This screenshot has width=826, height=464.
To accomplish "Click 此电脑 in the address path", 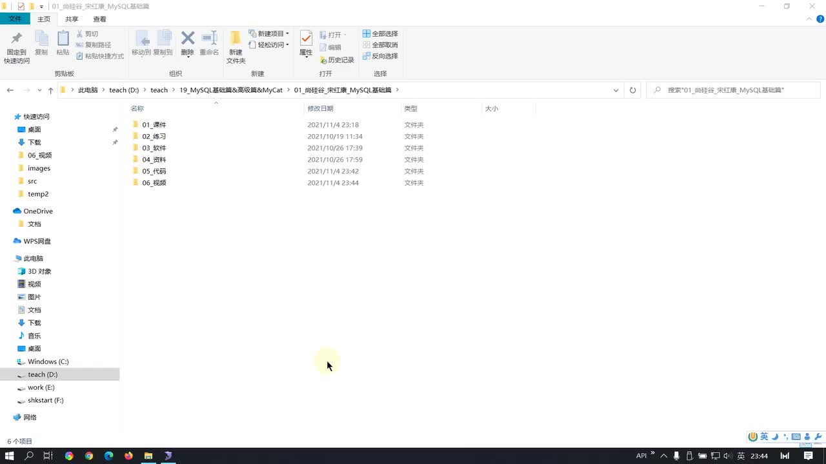I will [88, 90].
